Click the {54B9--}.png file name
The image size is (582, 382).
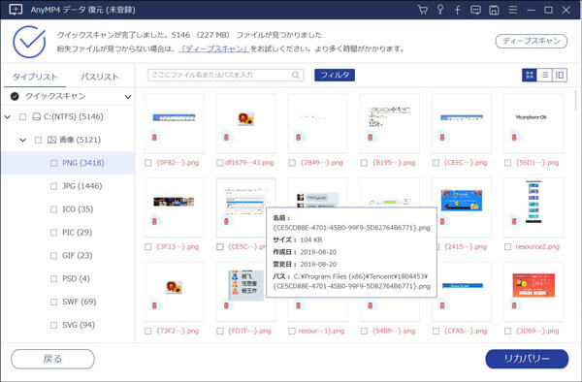(394, 332)
